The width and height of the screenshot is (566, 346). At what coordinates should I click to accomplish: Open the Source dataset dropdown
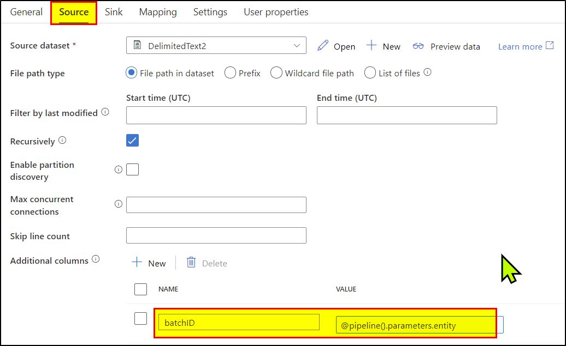point(297,46)
